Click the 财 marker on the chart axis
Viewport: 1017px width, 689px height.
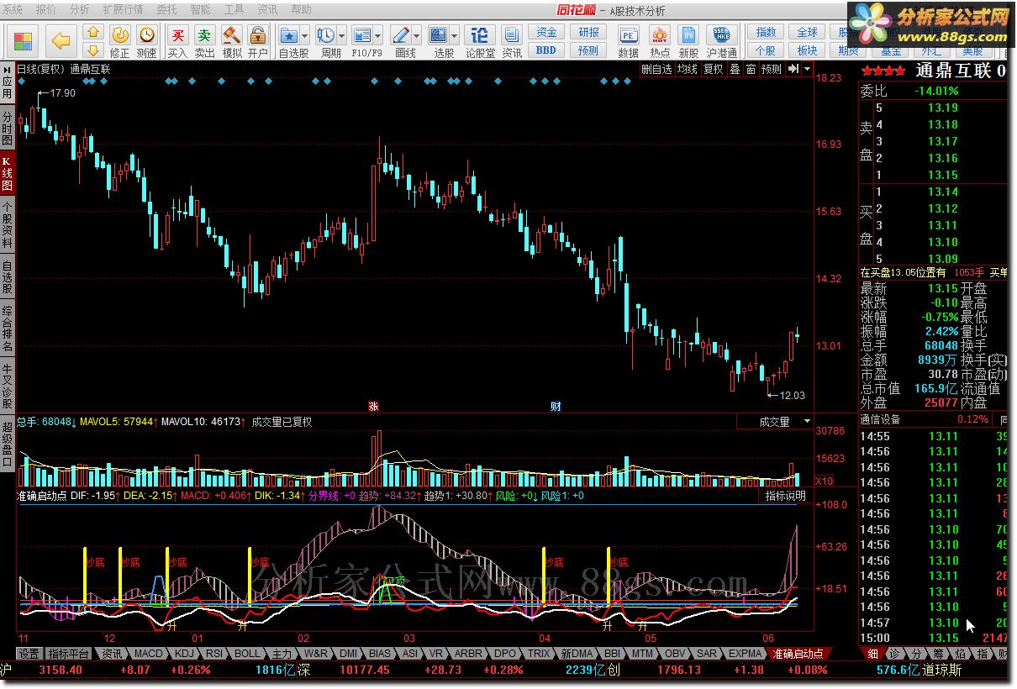pos(556,406)
